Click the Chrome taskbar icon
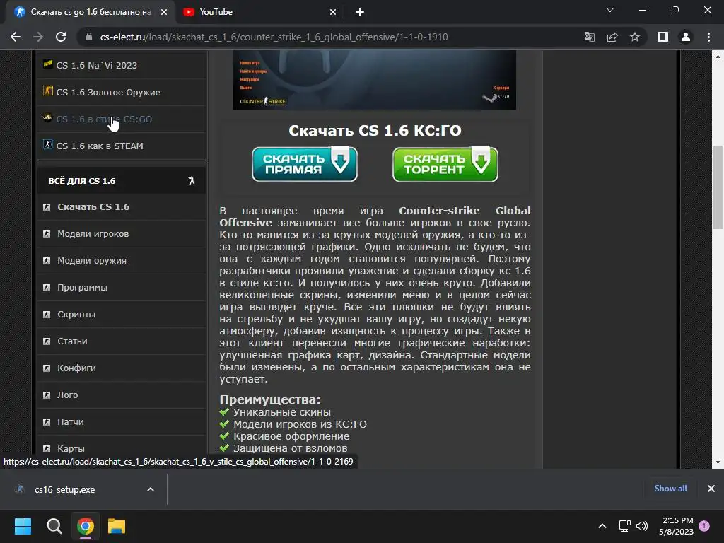 click(86, 526)
